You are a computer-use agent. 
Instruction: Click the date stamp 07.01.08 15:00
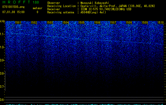(13, 12)
